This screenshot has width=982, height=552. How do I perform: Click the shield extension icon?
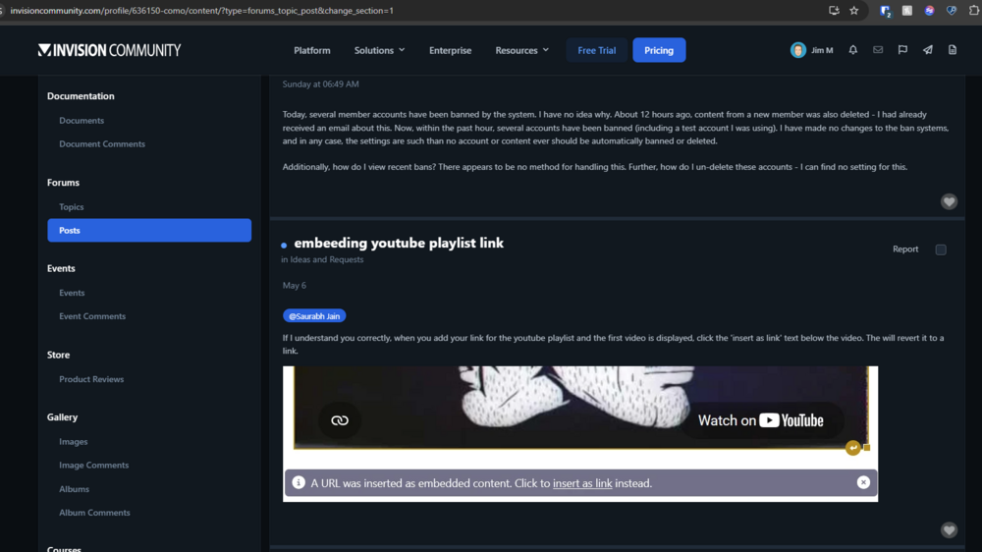click(x=952, y=11)
